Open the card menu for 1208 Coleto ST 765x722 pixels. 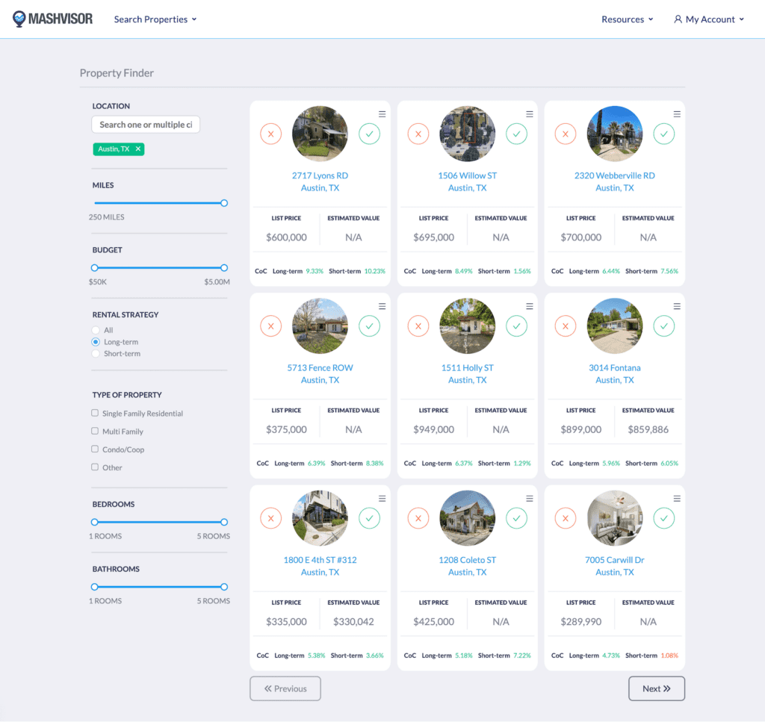point(529,498)
